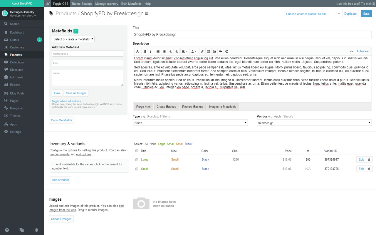Delete the Large variant with trash icon
The image size is (376, 235).
[x=369, y=160]
